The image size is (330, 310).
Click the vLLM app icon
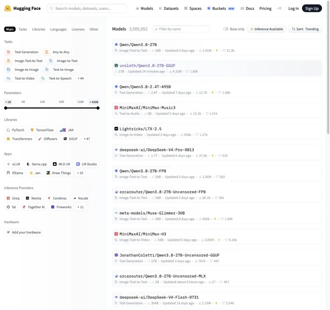(x=8, y=164)
